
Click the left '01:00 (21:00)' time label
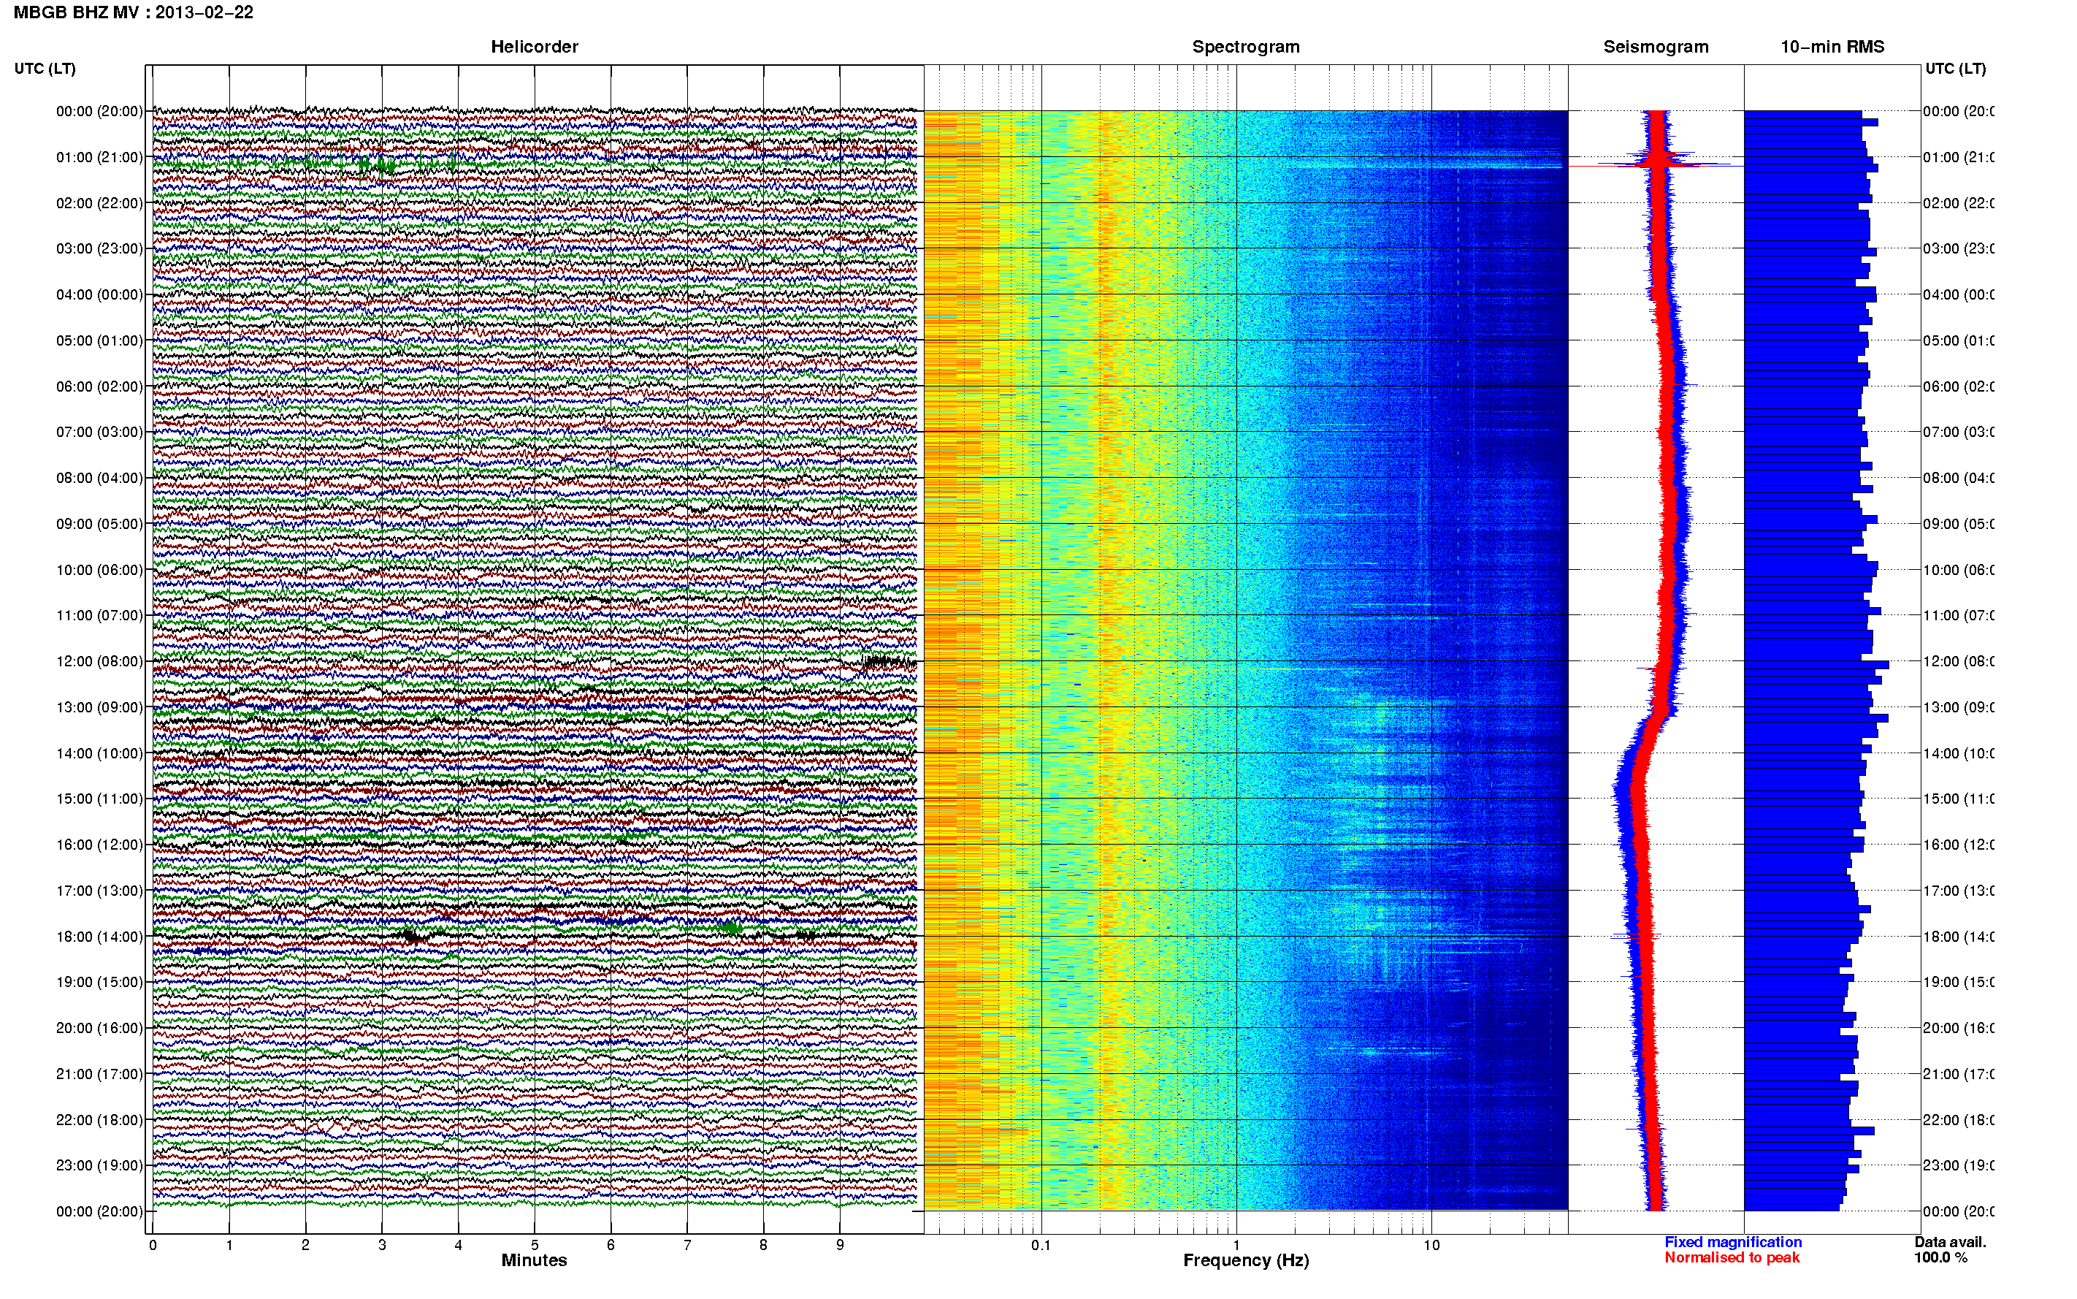point(99,157)
